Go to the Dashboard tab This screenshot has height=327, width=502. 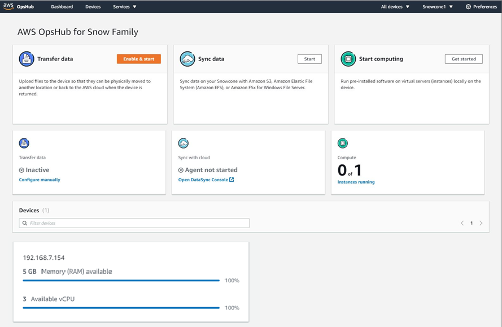click(62, 7)
